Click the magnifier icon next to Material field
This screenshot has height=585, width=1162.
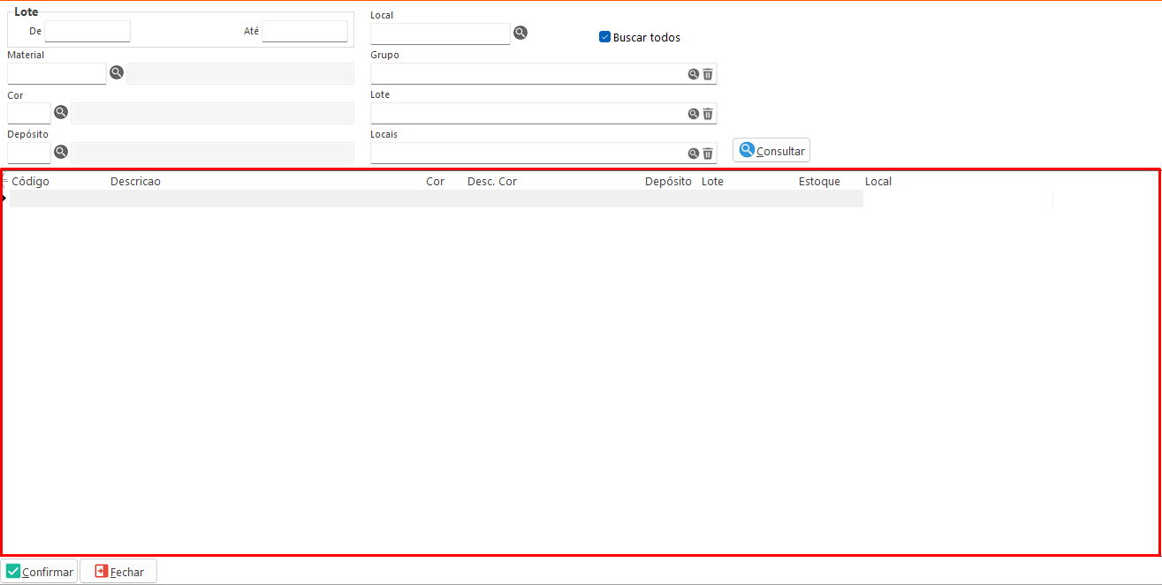[117, 72]
